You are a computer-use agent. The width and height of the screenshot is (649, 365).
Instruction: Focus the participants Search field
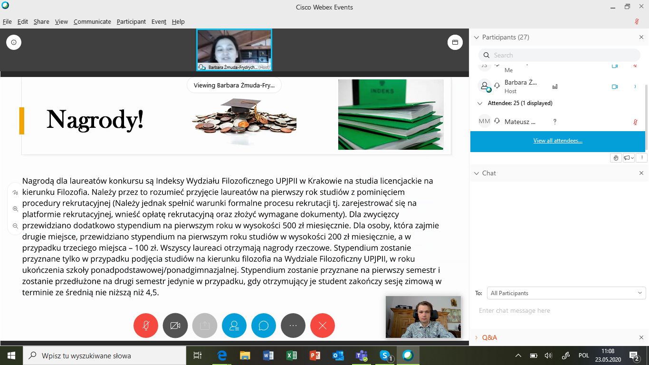pos(559,55)
